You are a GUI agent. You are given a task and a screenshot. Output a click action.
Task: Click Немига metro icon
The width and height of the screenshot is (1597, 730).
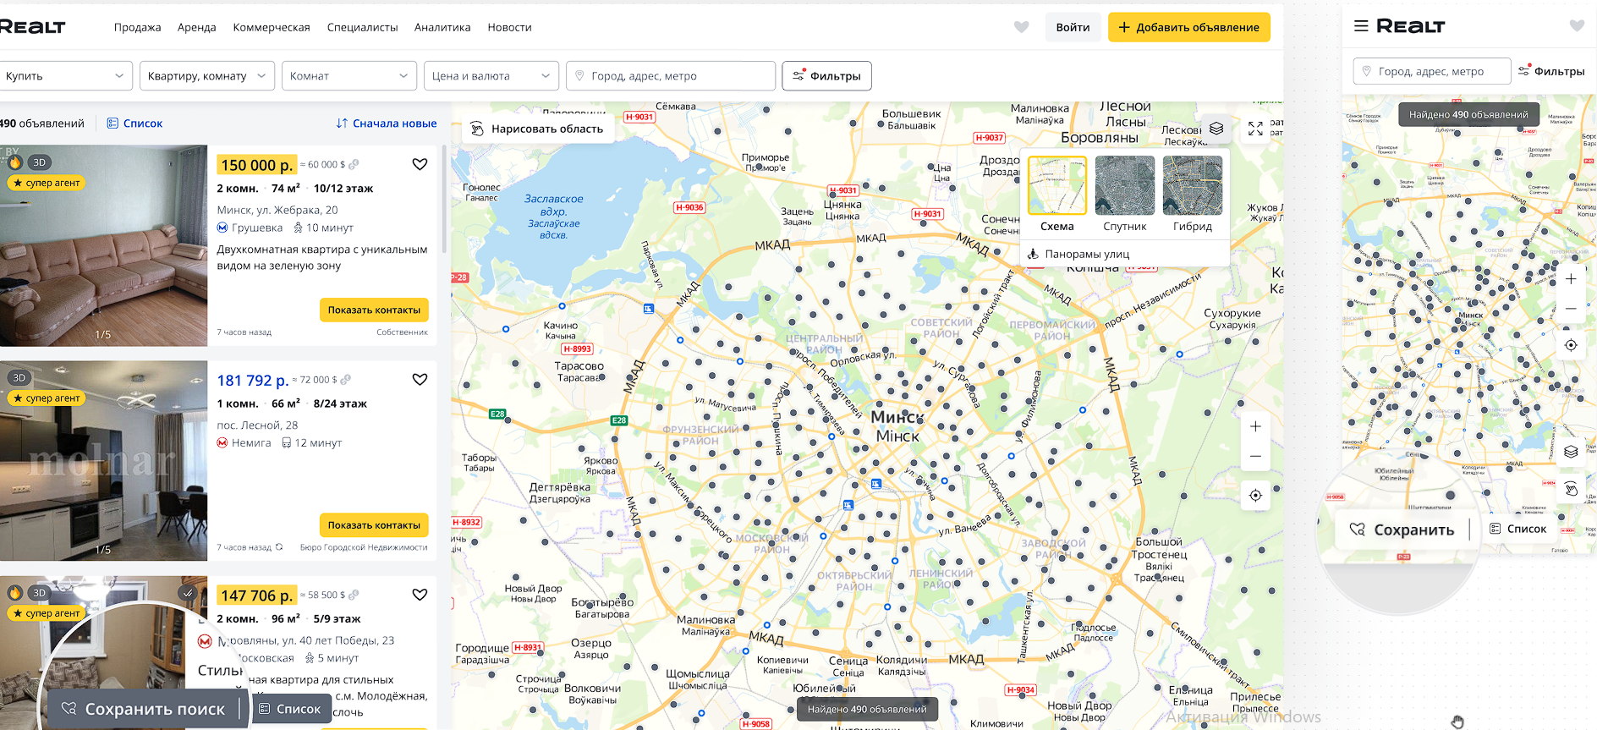[222, 442]
